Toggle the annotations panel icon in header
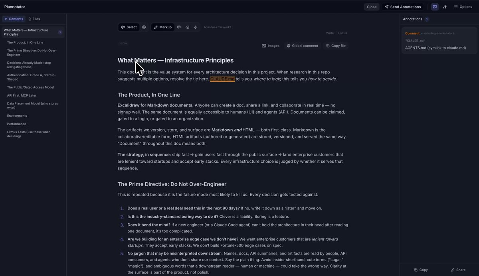This screenshot has width=479, height=276. 435,7
